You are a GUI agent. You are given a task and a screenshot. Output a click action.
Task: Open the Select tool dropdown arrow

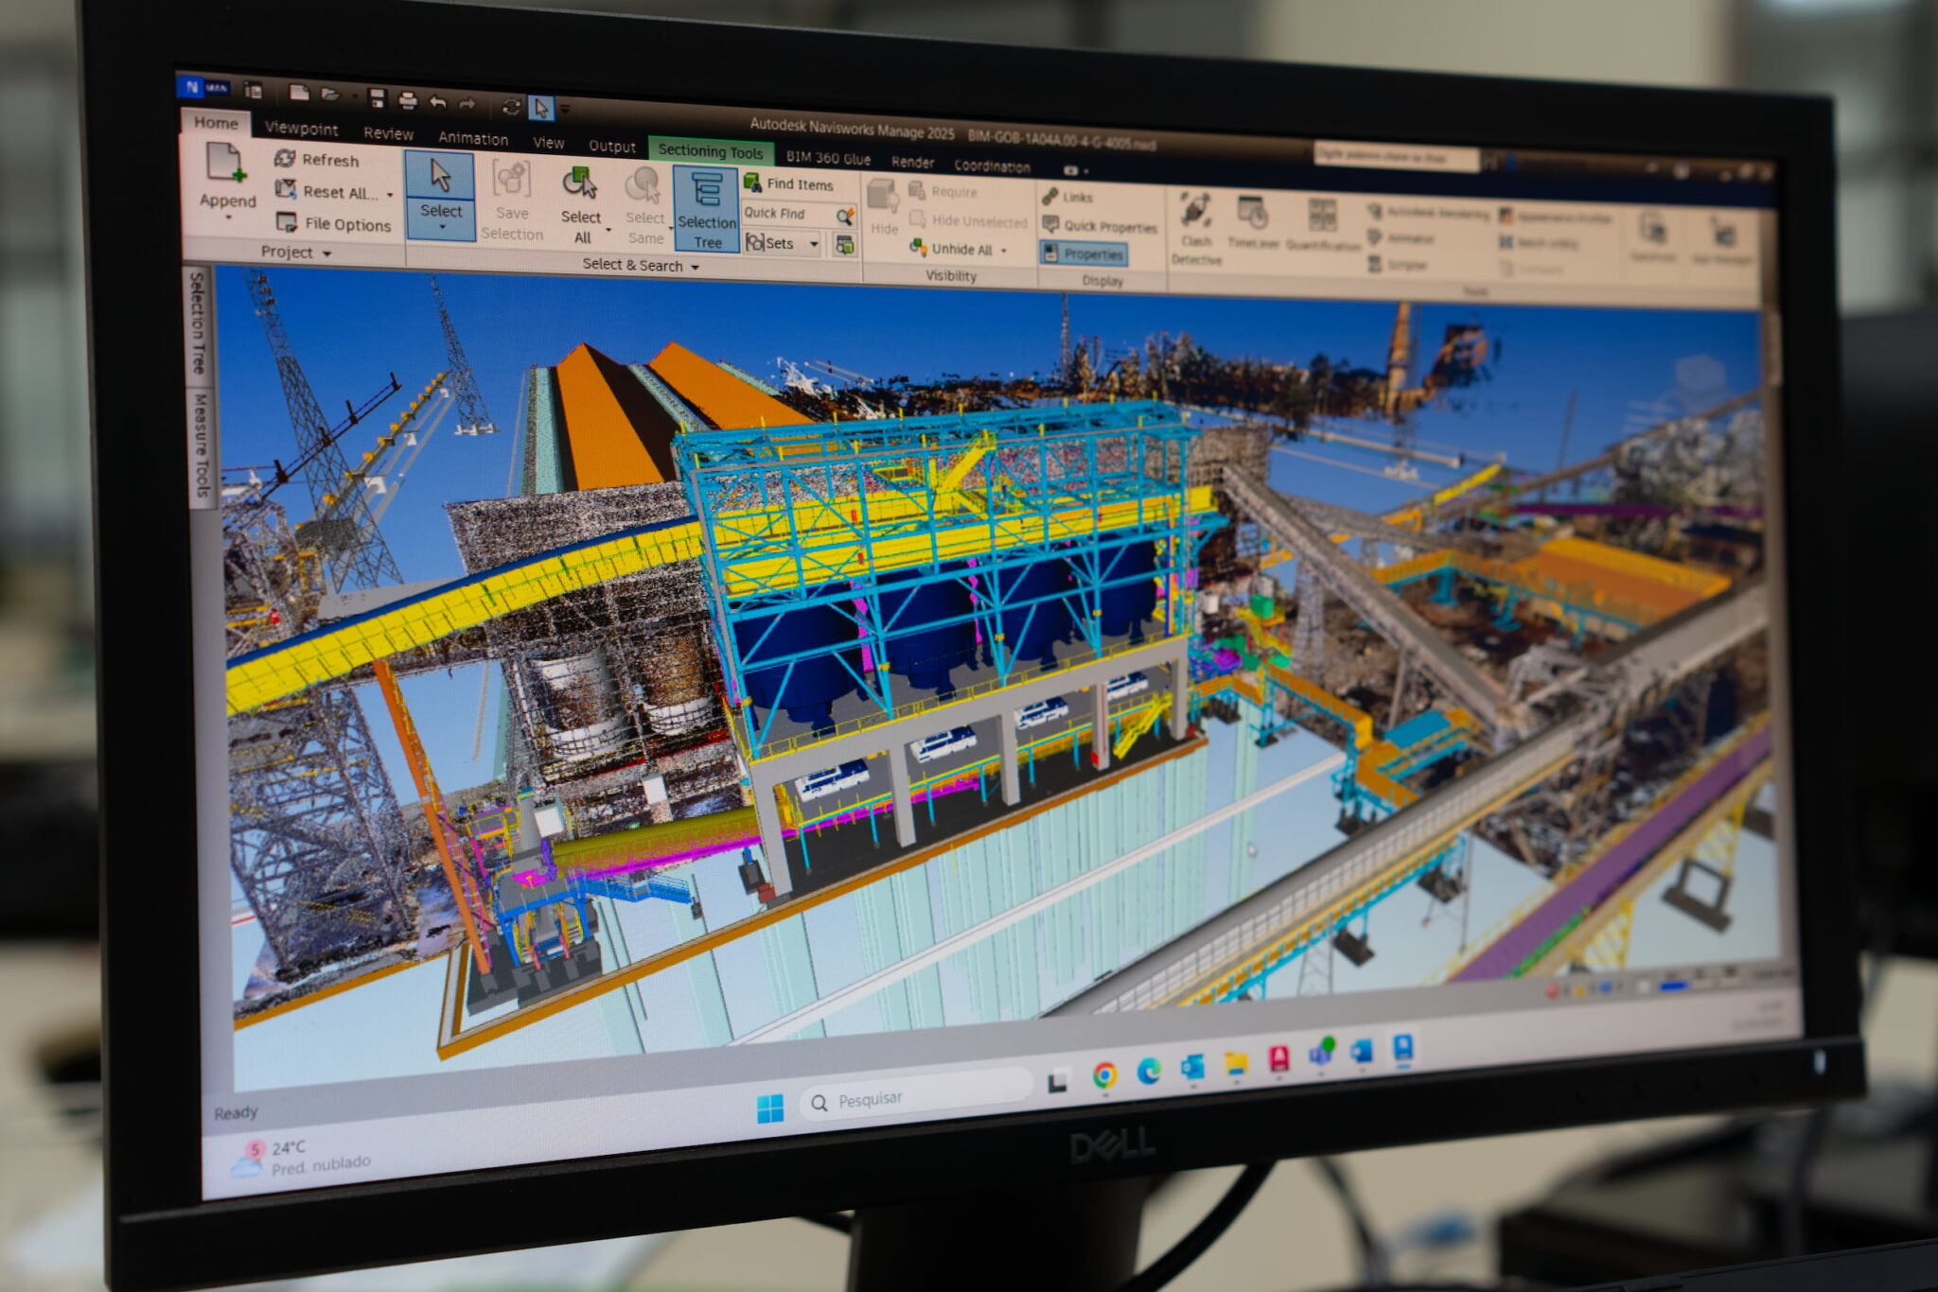[441, 228]
